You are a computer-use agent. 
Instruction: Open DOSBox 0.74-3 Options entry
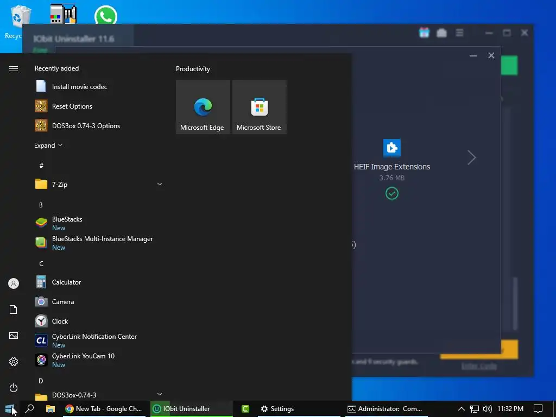click(98, 125)
